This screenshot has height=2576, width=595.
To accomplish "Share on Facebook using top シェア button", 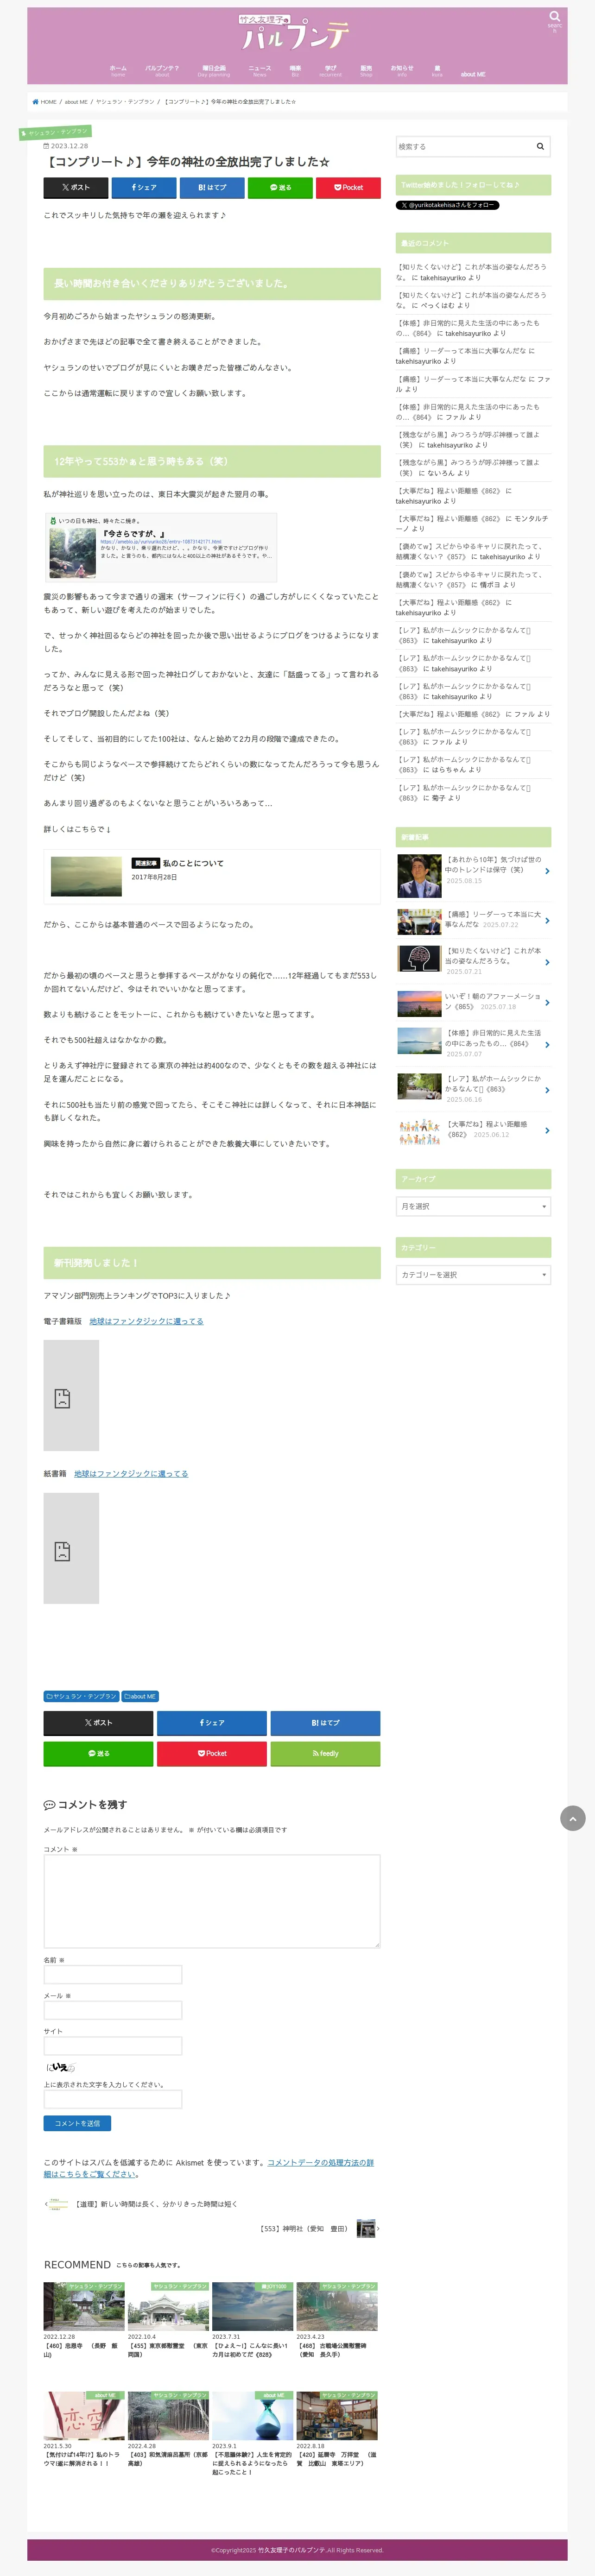I will pyautogui.click(x=144, y=187).
